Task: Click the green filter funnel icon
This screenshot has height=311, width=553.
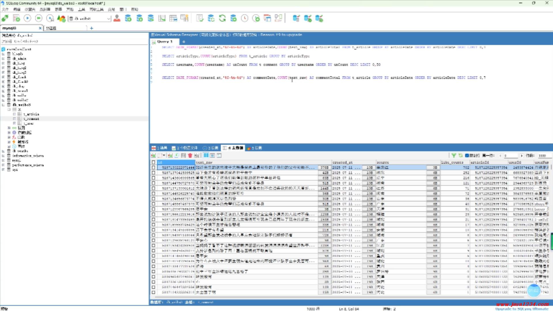Action: pyautogui.click(x=454, y=155)
